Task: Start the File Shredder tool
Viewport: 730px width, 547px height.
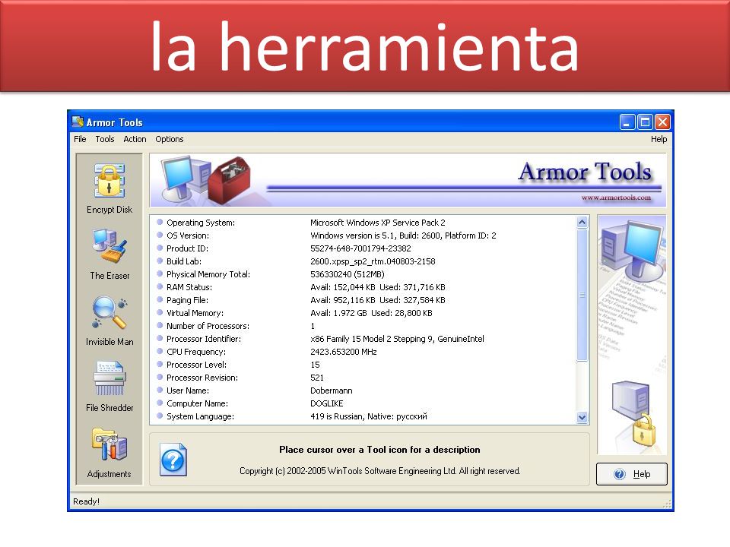Action: 109,387
